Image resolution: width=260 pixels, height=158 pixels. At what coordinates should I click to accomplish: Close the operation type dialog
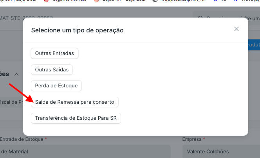[x=236, y=29]
